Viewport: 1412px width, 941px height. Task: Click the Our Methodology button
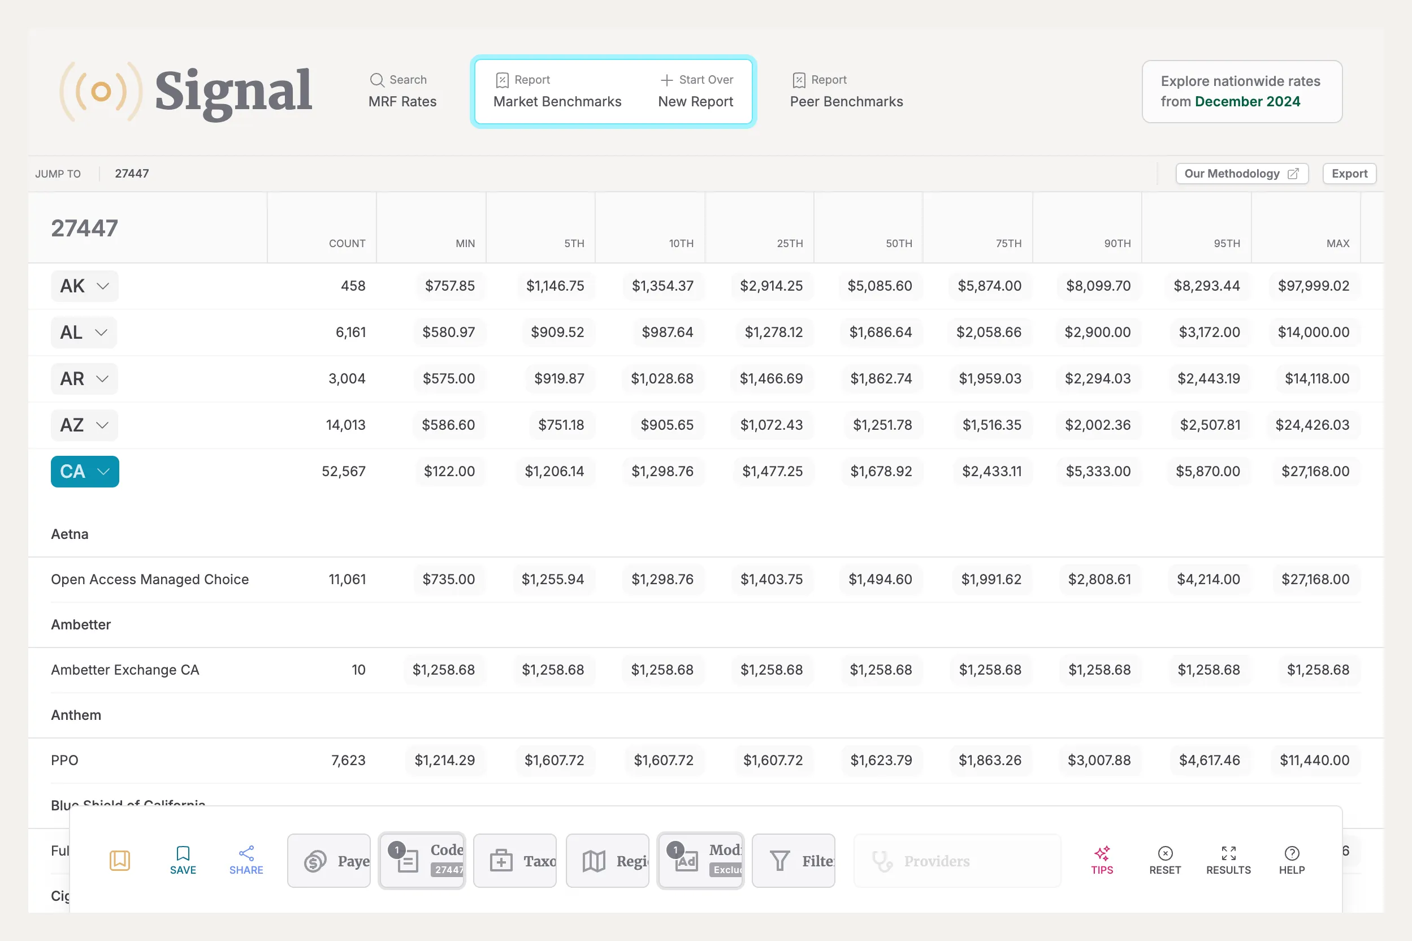click(x=1242, y=174)
